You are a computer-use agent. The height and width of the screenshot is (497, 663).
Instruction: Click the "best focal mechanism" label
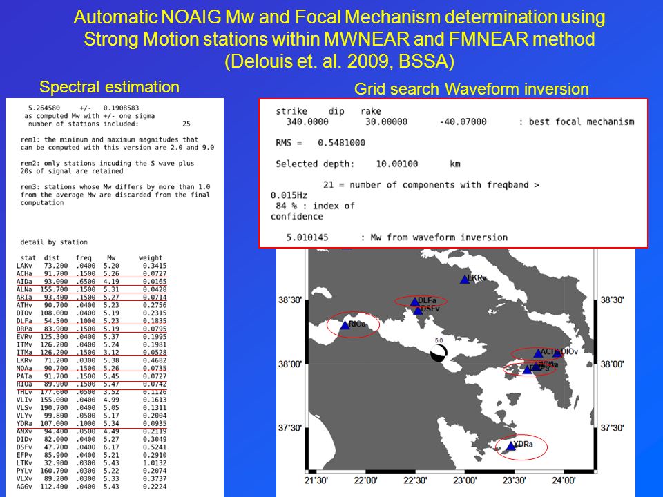click(582, 121)
